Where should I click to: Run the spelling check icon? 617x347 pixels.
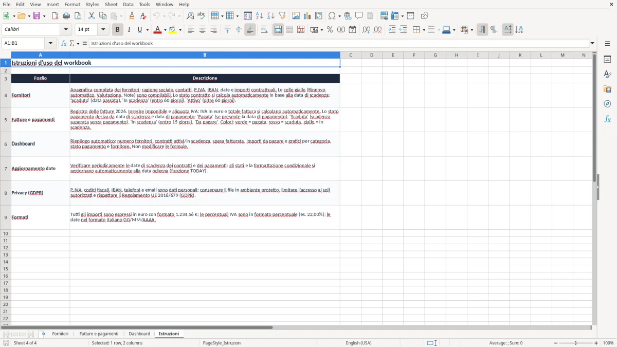coord(201,16)
